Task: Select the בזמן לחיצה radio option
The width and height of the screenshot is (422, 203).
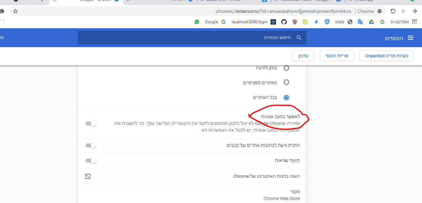Action: pos(286,68)
